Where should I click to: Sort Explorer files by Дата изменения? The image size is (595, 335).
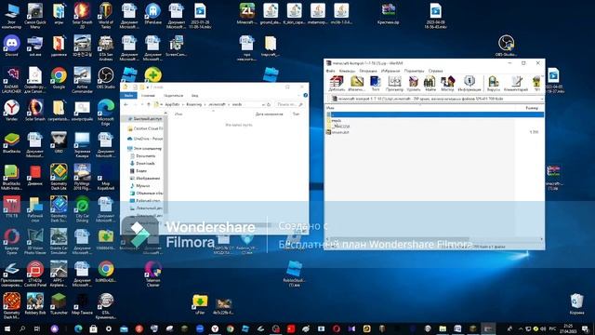[269, 114]
